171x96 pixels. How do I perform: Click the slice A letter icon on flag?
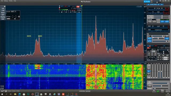click(80, 6)
